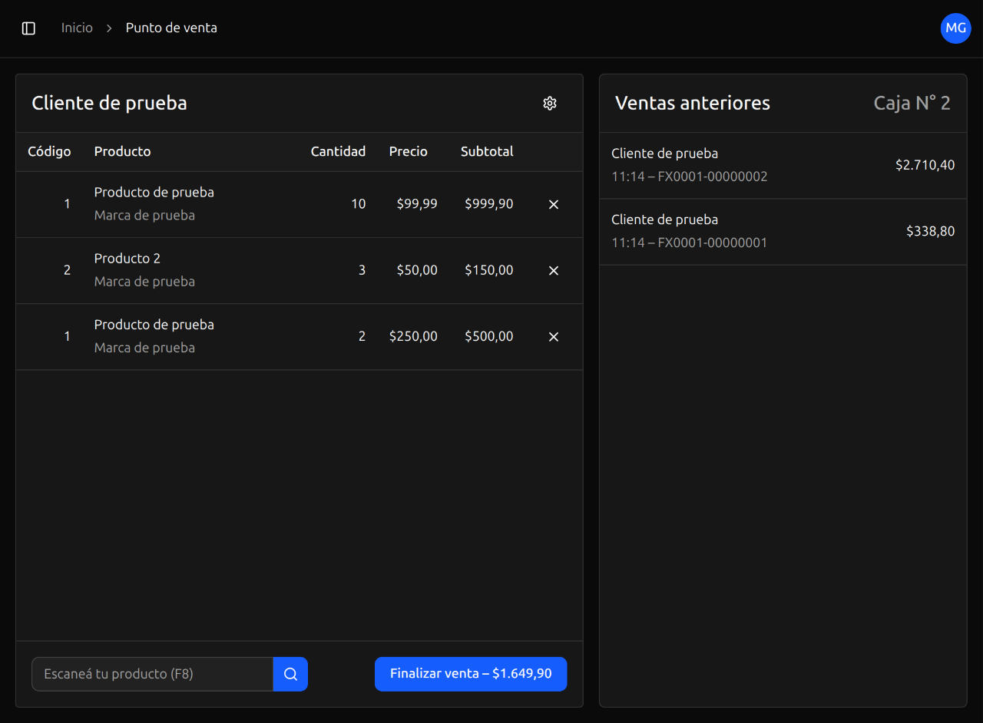983x723 pixels.
Task: Go to Inicio breadcrumb link
Action: click(77, 28)
